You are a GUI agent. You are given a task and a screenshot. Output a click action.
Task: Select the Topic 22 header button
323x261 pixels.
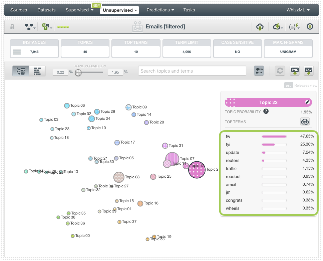click(268, 102)
